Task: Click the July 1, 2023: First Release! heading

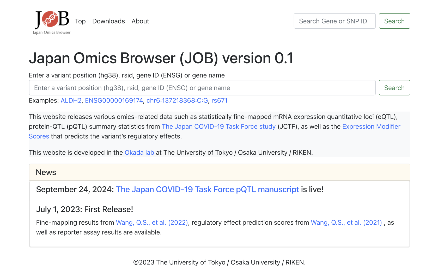Action: (85, 209)
